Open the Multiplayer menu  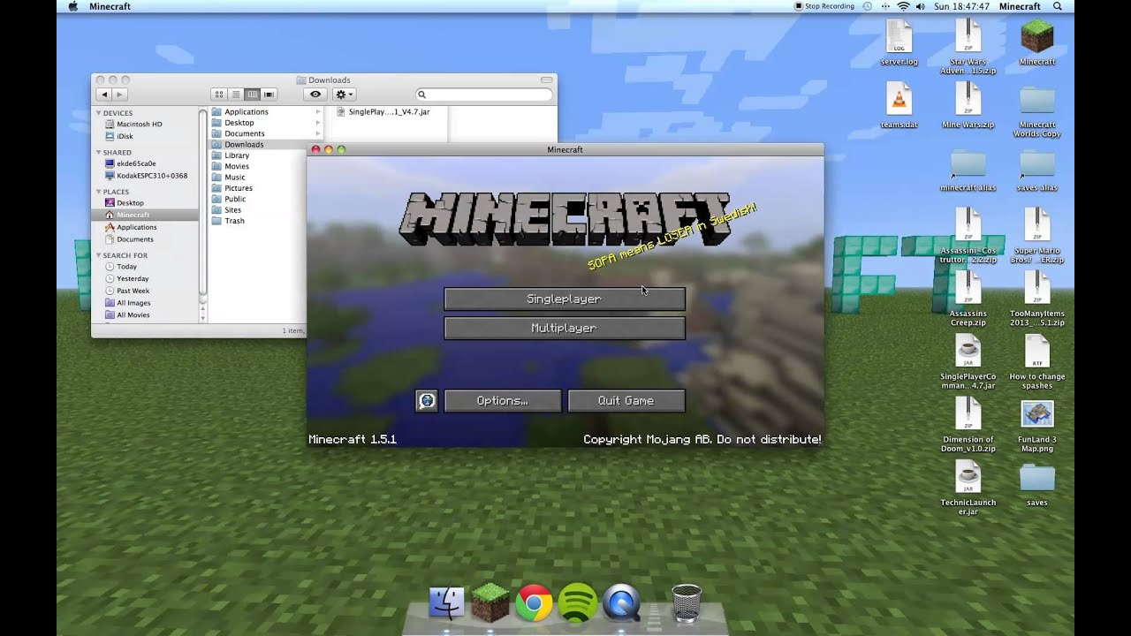[565, 329]
